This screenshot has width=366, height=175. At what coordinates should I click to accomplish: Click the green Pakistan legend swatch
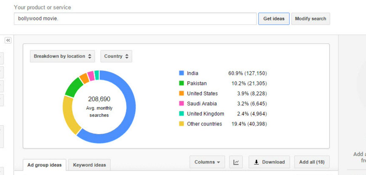coord(181,83)
